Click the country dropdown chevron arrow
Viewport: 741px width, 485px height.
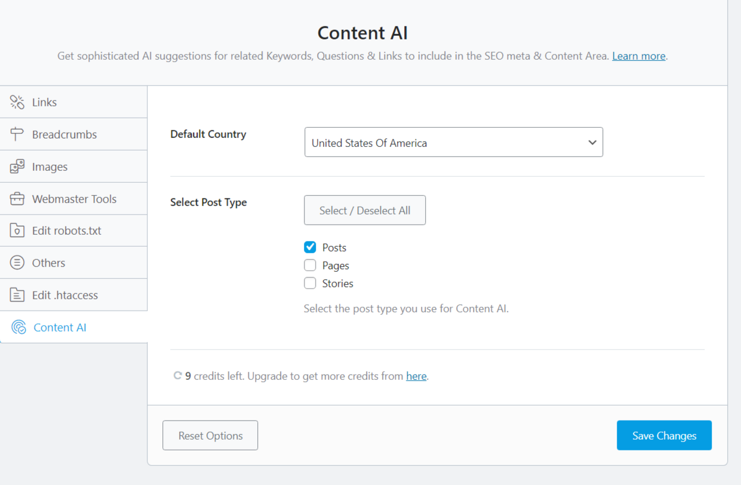coord(592,143)
